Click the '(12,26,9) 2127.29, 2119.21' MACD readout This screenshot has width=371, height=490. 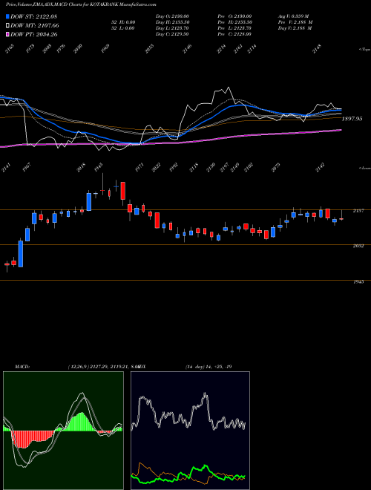click(x=99, y=367)
